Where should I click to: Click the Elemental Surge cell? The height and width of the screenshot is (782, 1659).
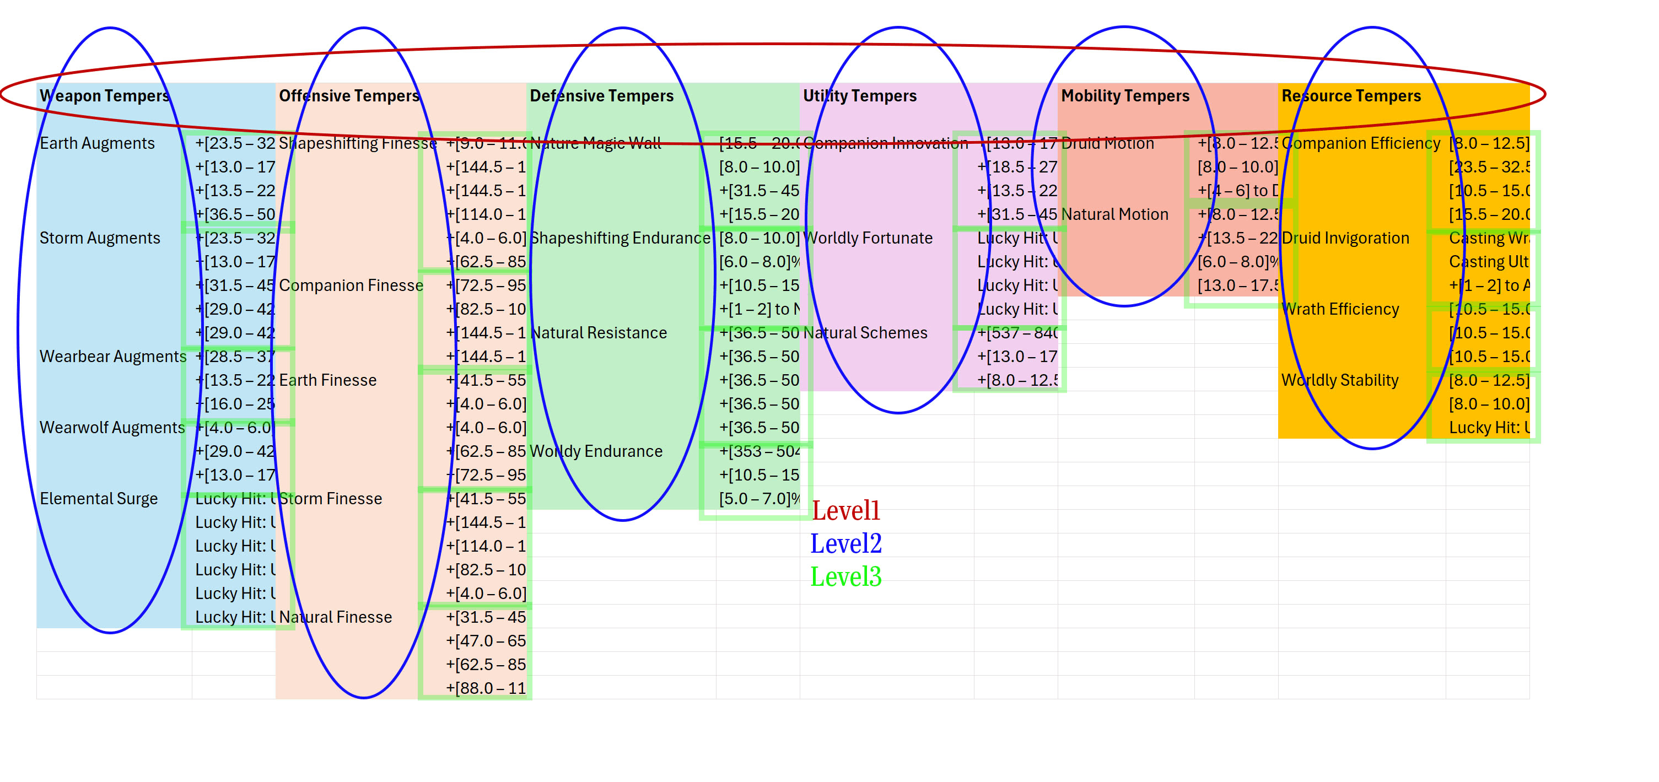[x=114, y=499]
